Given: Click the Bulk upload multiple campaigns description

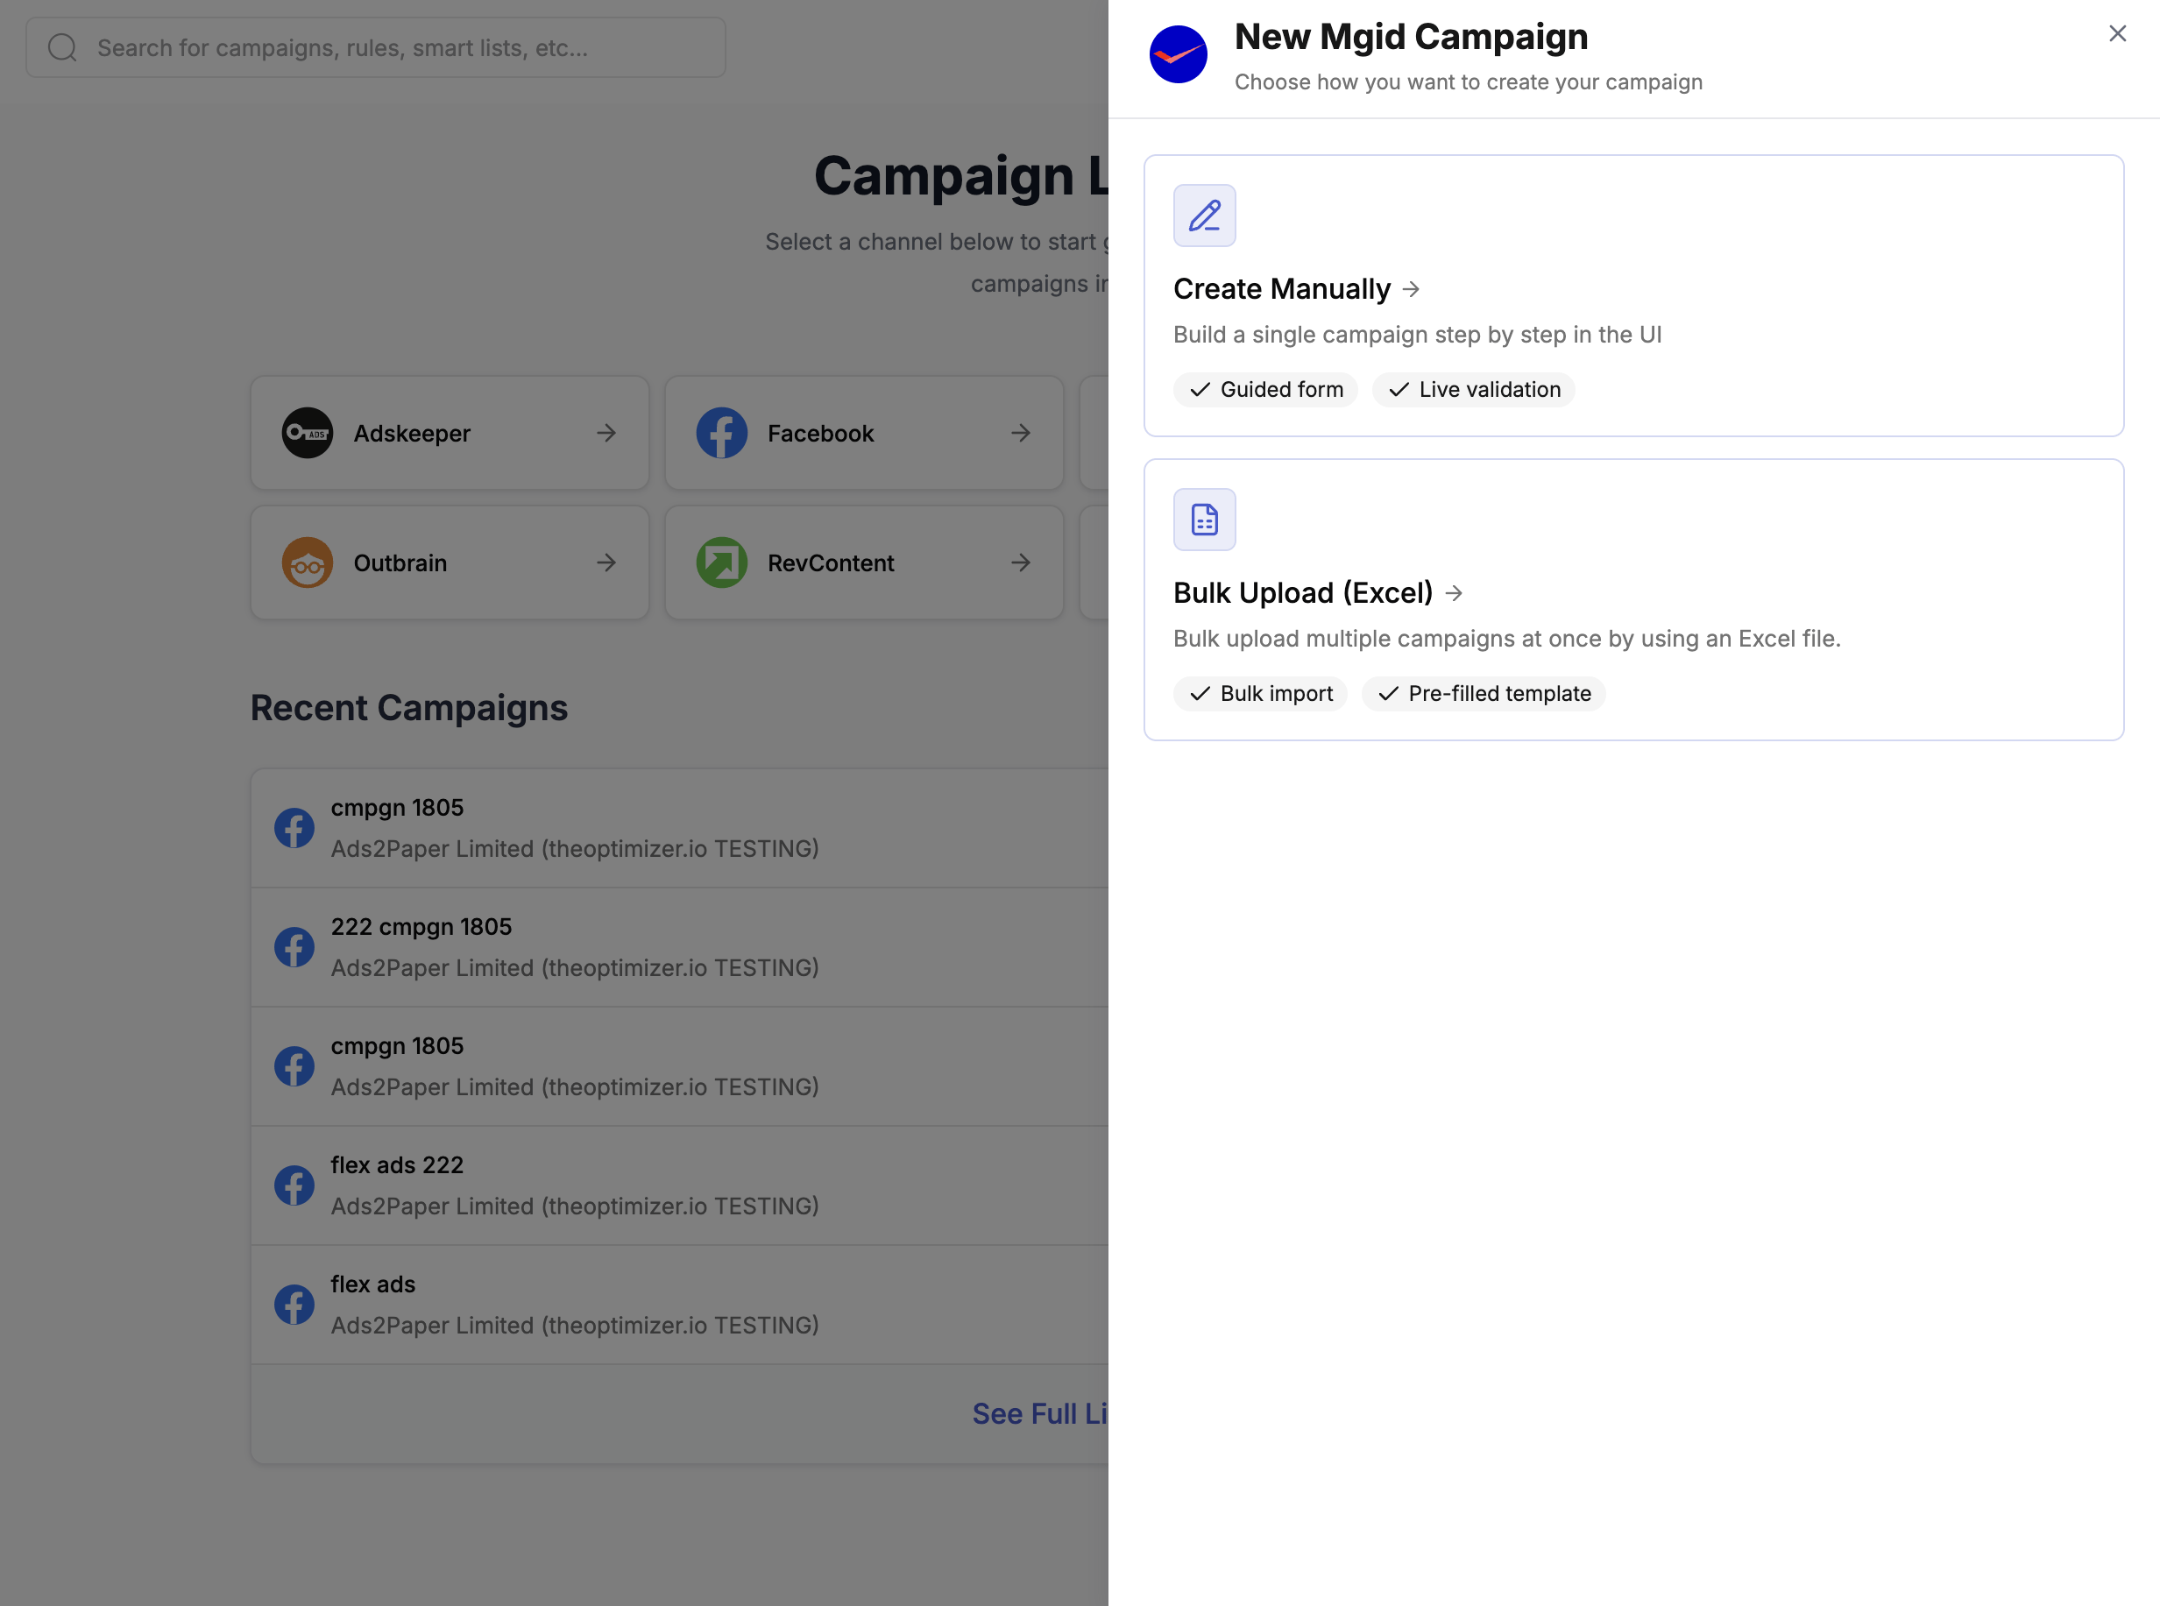Looking at the screenshot, I should click(1507, 640).
